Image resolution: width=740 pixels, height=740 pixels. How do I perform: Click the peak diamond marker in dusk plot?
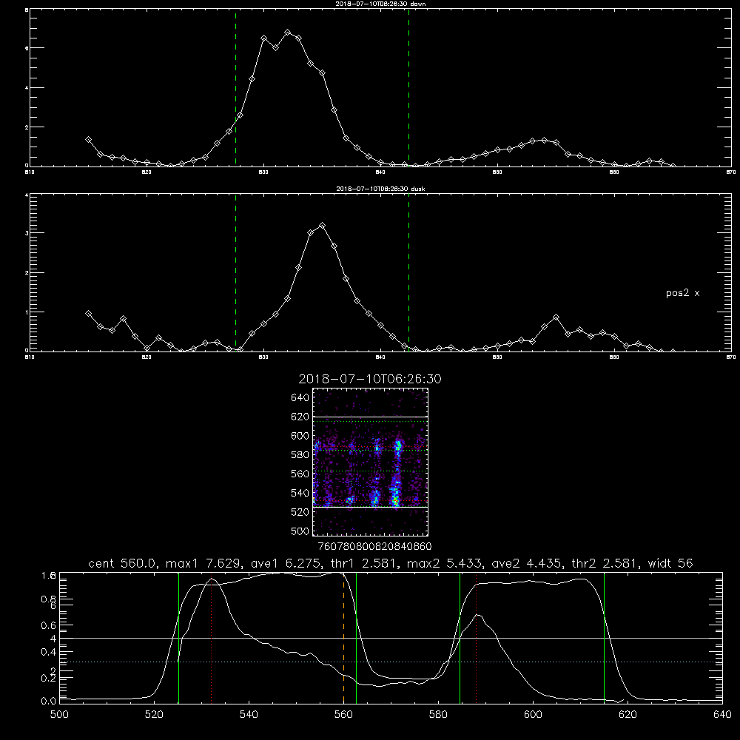point(323,226)
